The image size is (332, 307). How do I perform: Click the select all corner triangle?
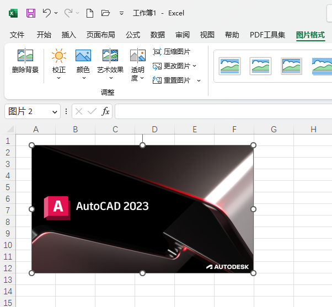(10, 129)
